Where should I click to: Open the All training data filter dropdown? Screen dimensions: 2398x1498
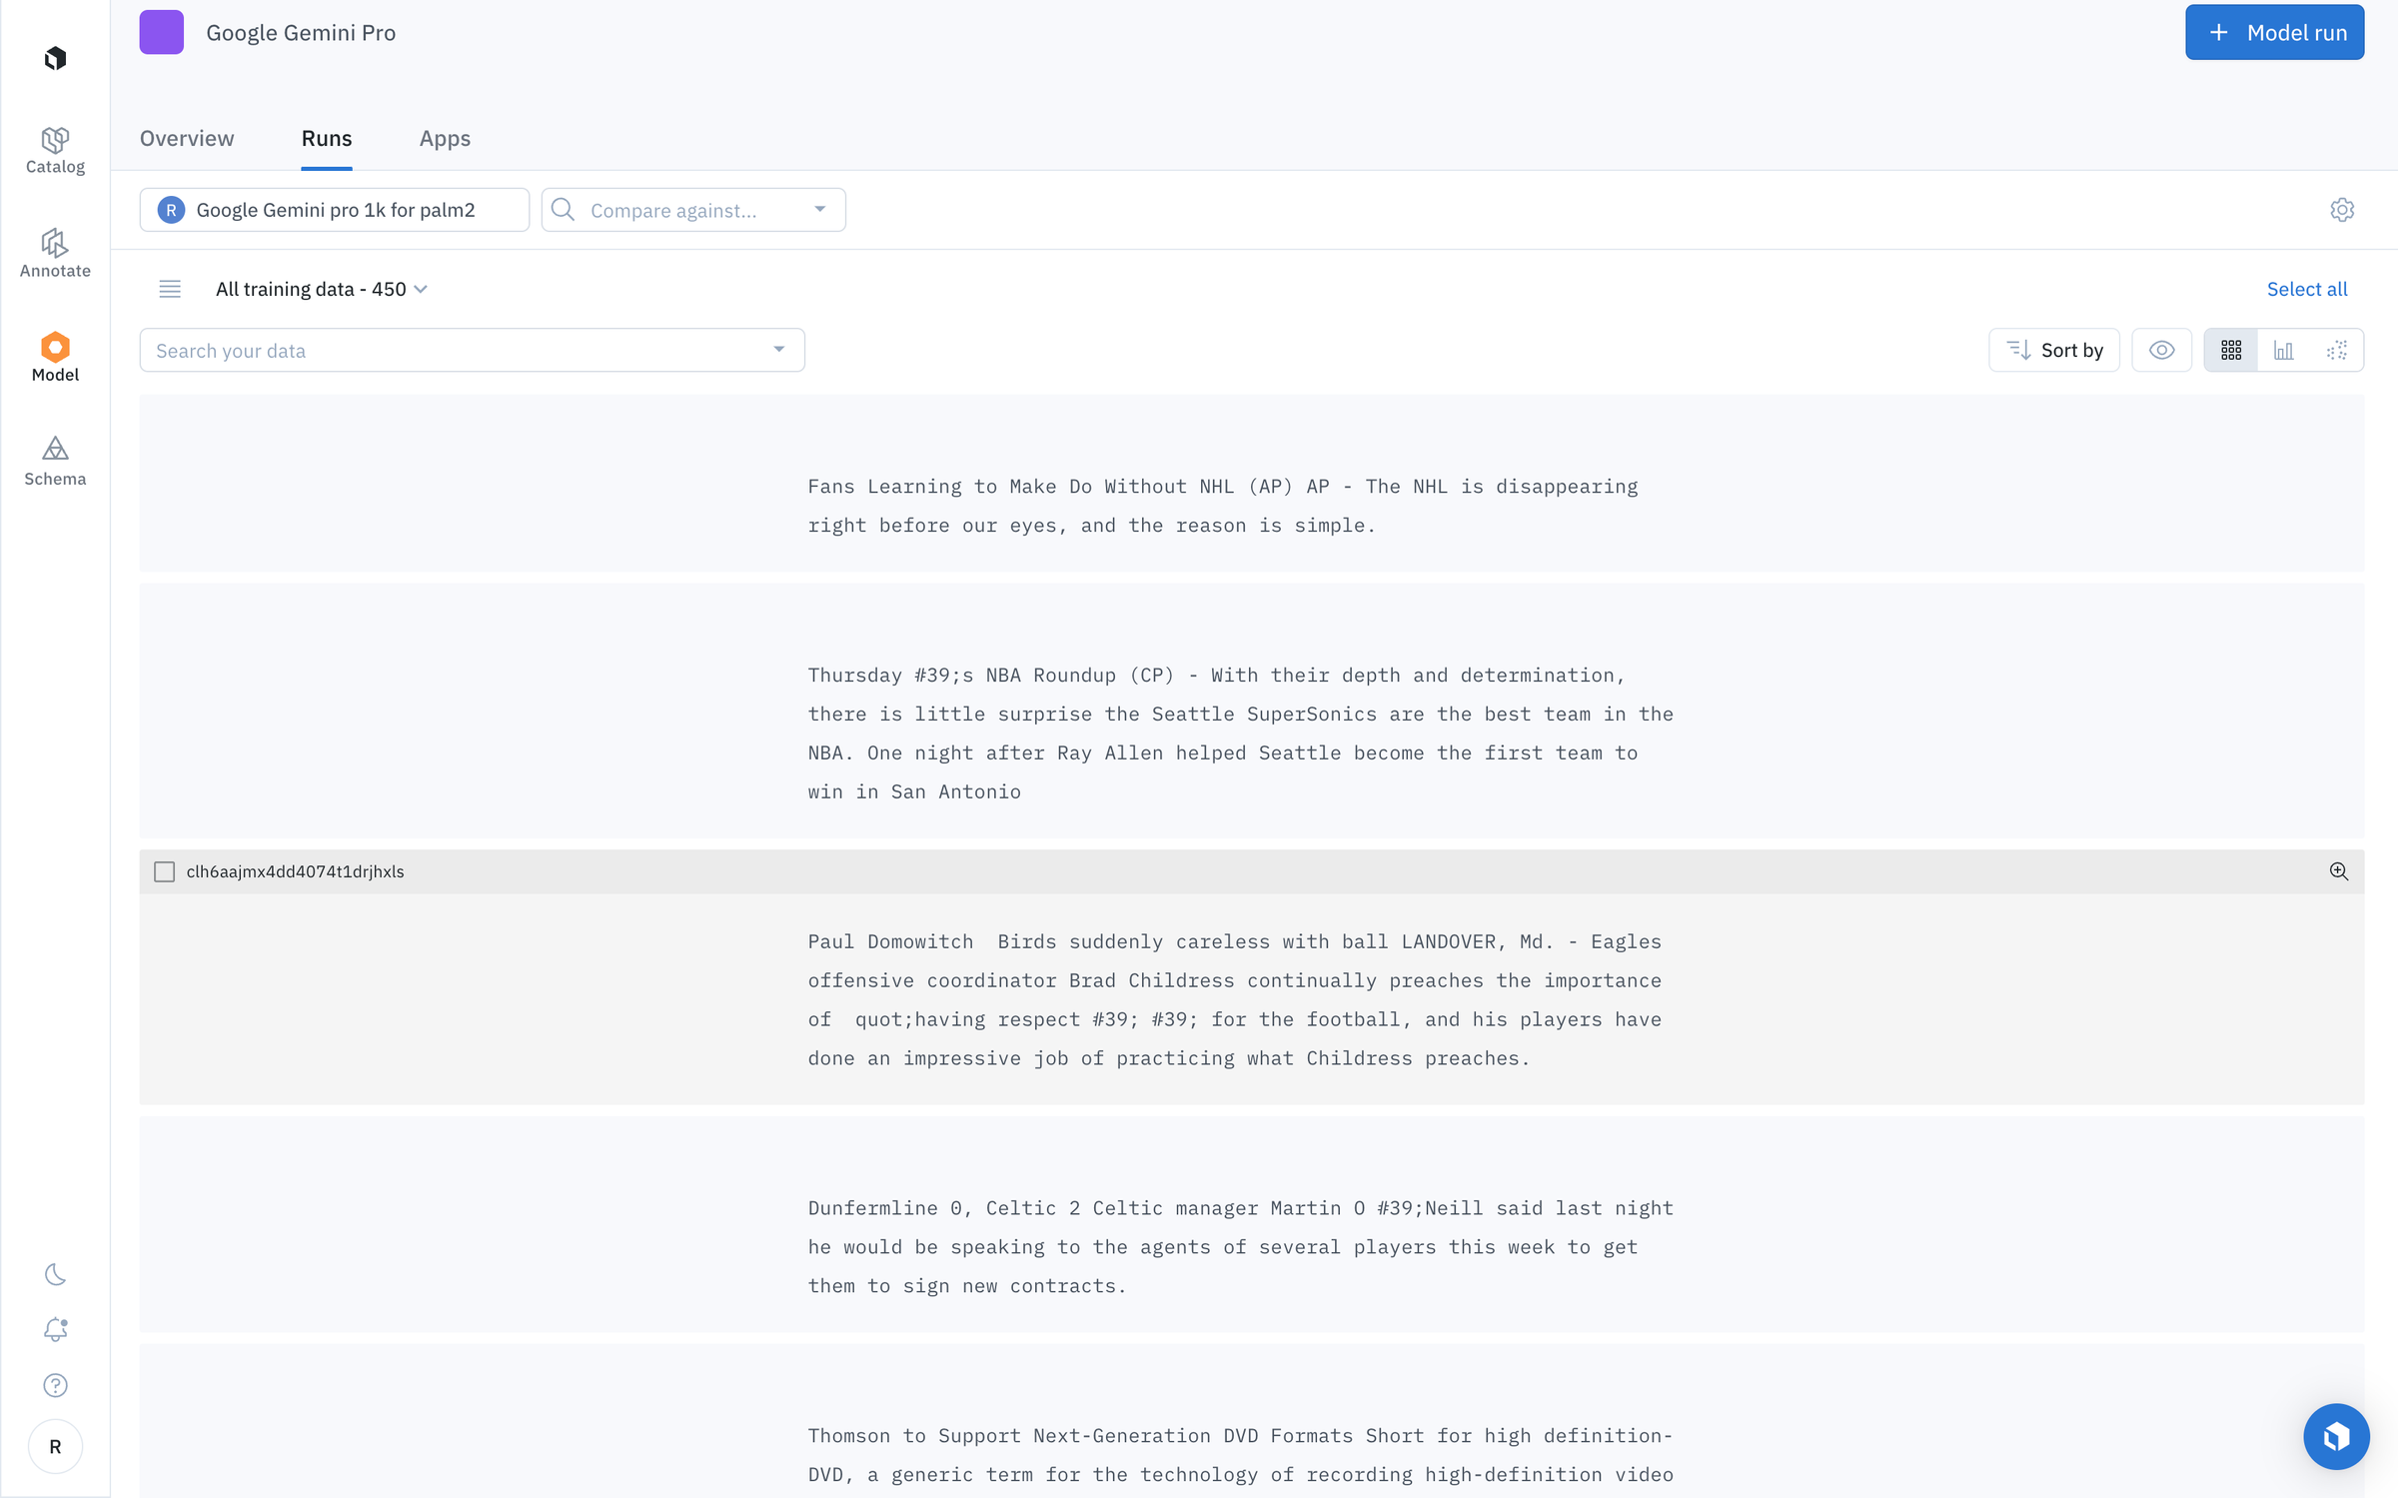320,289
